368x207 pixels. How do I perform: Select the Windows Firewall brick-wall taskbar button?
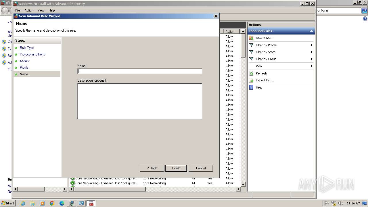(91, 203)
